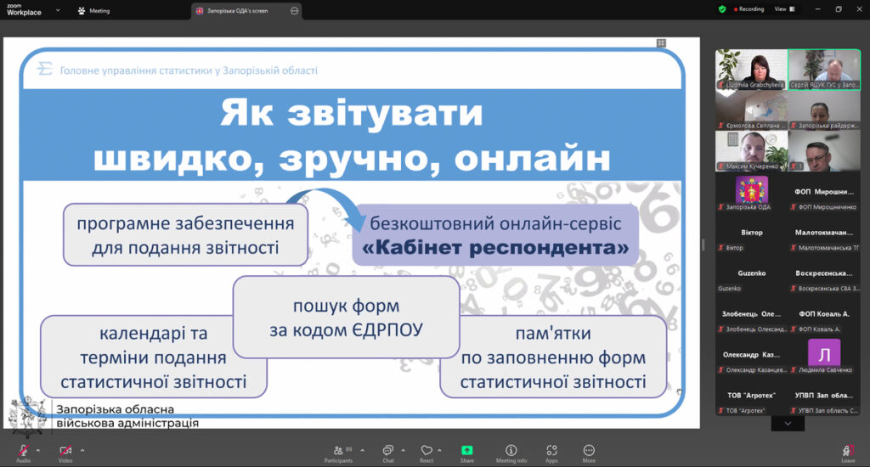The image size is (870, 467).
Task: Expand video options arrow next to Video
Action: 82,450
